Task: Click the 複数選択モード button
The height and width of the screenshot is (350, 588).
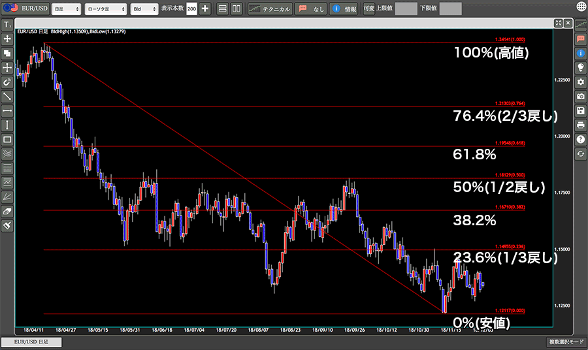Action: tap(565, 342)
